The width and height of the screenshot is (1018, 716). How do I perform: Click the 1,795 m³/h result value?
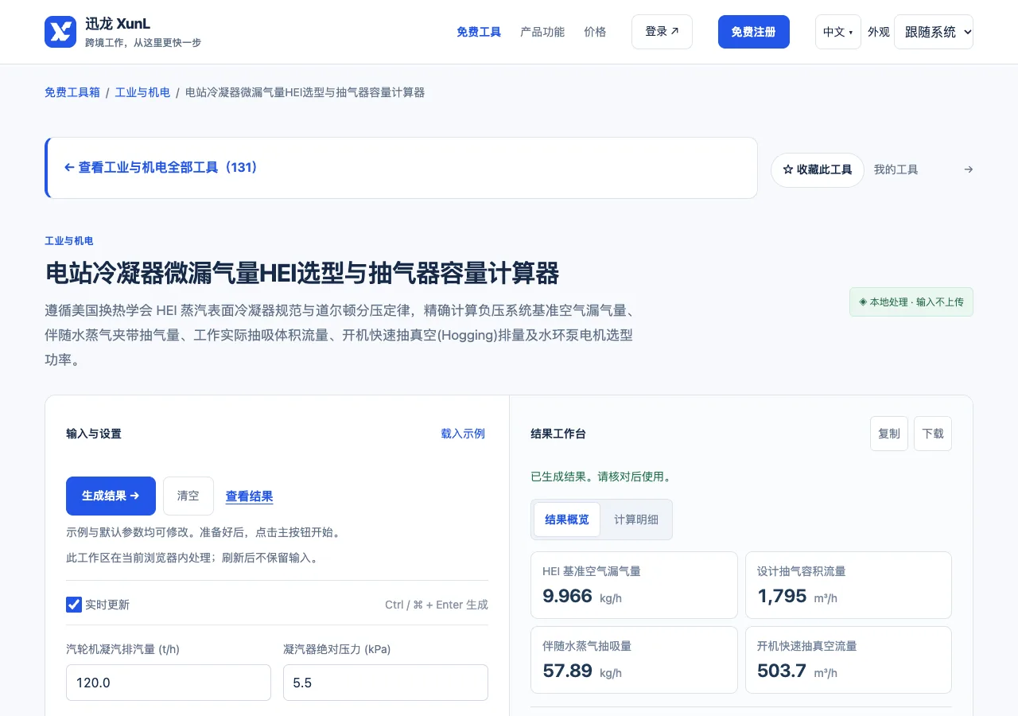pos(797,596)
